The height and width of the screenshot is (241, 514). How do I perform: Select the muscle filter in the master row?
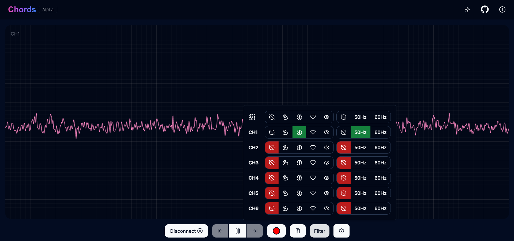tap(285, 117)
